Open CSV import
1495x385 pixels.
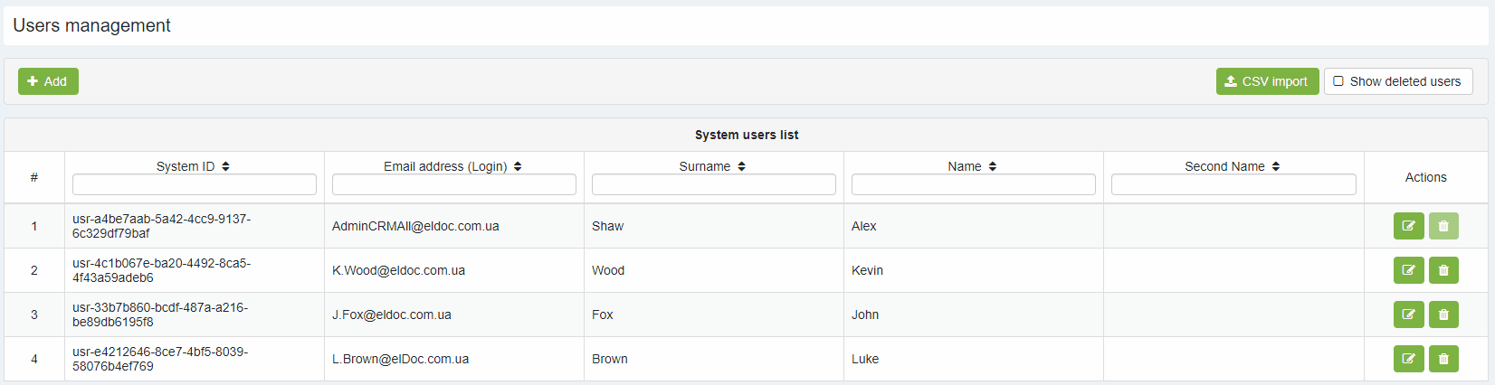[1267, 81]
